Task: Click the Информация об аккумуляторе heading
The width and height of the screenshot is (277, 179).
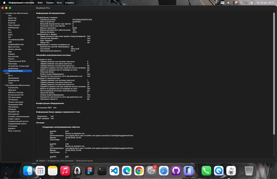Action: 51,13
